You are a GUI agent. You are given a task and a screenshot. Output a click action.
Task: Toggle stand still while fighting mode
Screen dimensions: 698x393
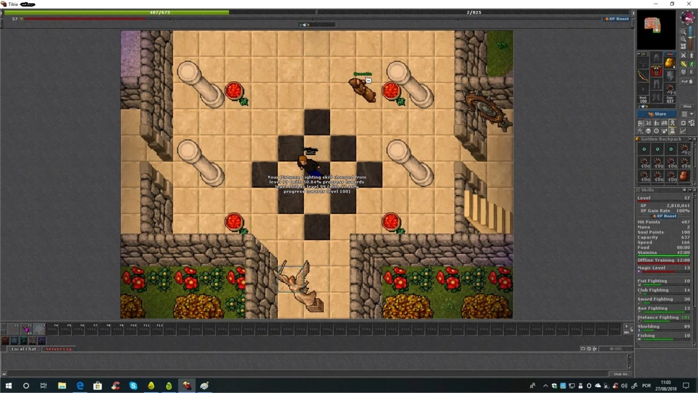[692, 55]
